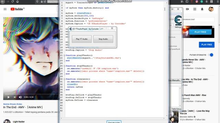Collapse the clearance function fold marker
Image resolution: width=220 pixels, height=123 pixels.
(64, 79)
